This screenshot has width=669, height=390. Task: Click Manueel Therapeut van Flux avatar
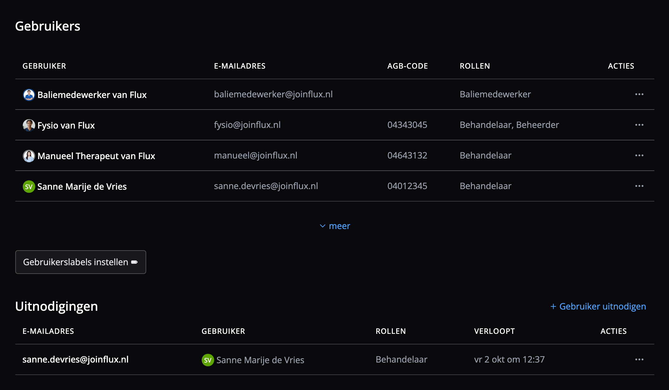[x=29, y=156]
